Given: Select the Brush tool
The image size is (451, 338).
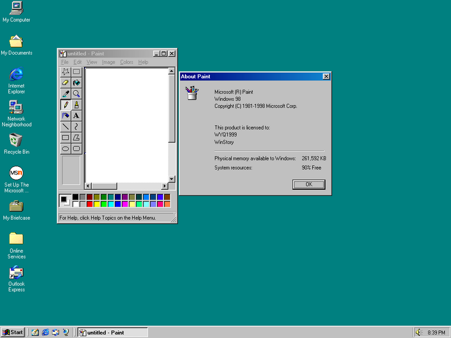Looking at the screenshot, I should 76,105.
